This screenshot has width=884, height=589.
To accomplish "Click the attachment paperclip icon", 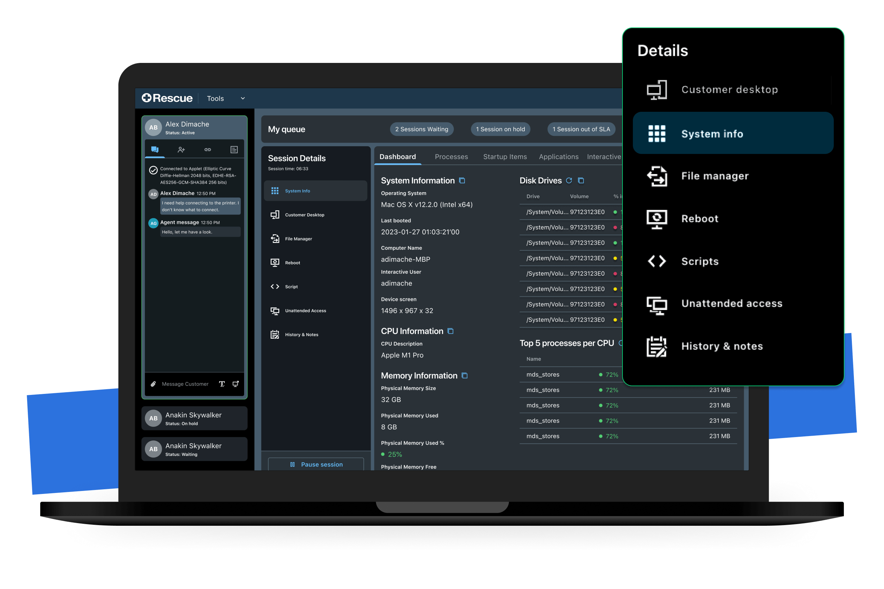I will click(x=153, y=384).
